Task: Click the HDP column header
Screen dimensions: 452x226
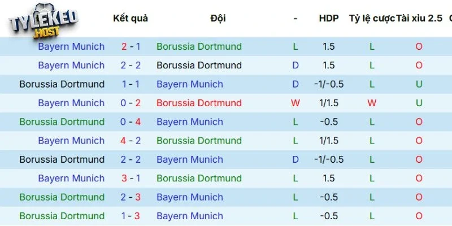Action: (328, 18)
